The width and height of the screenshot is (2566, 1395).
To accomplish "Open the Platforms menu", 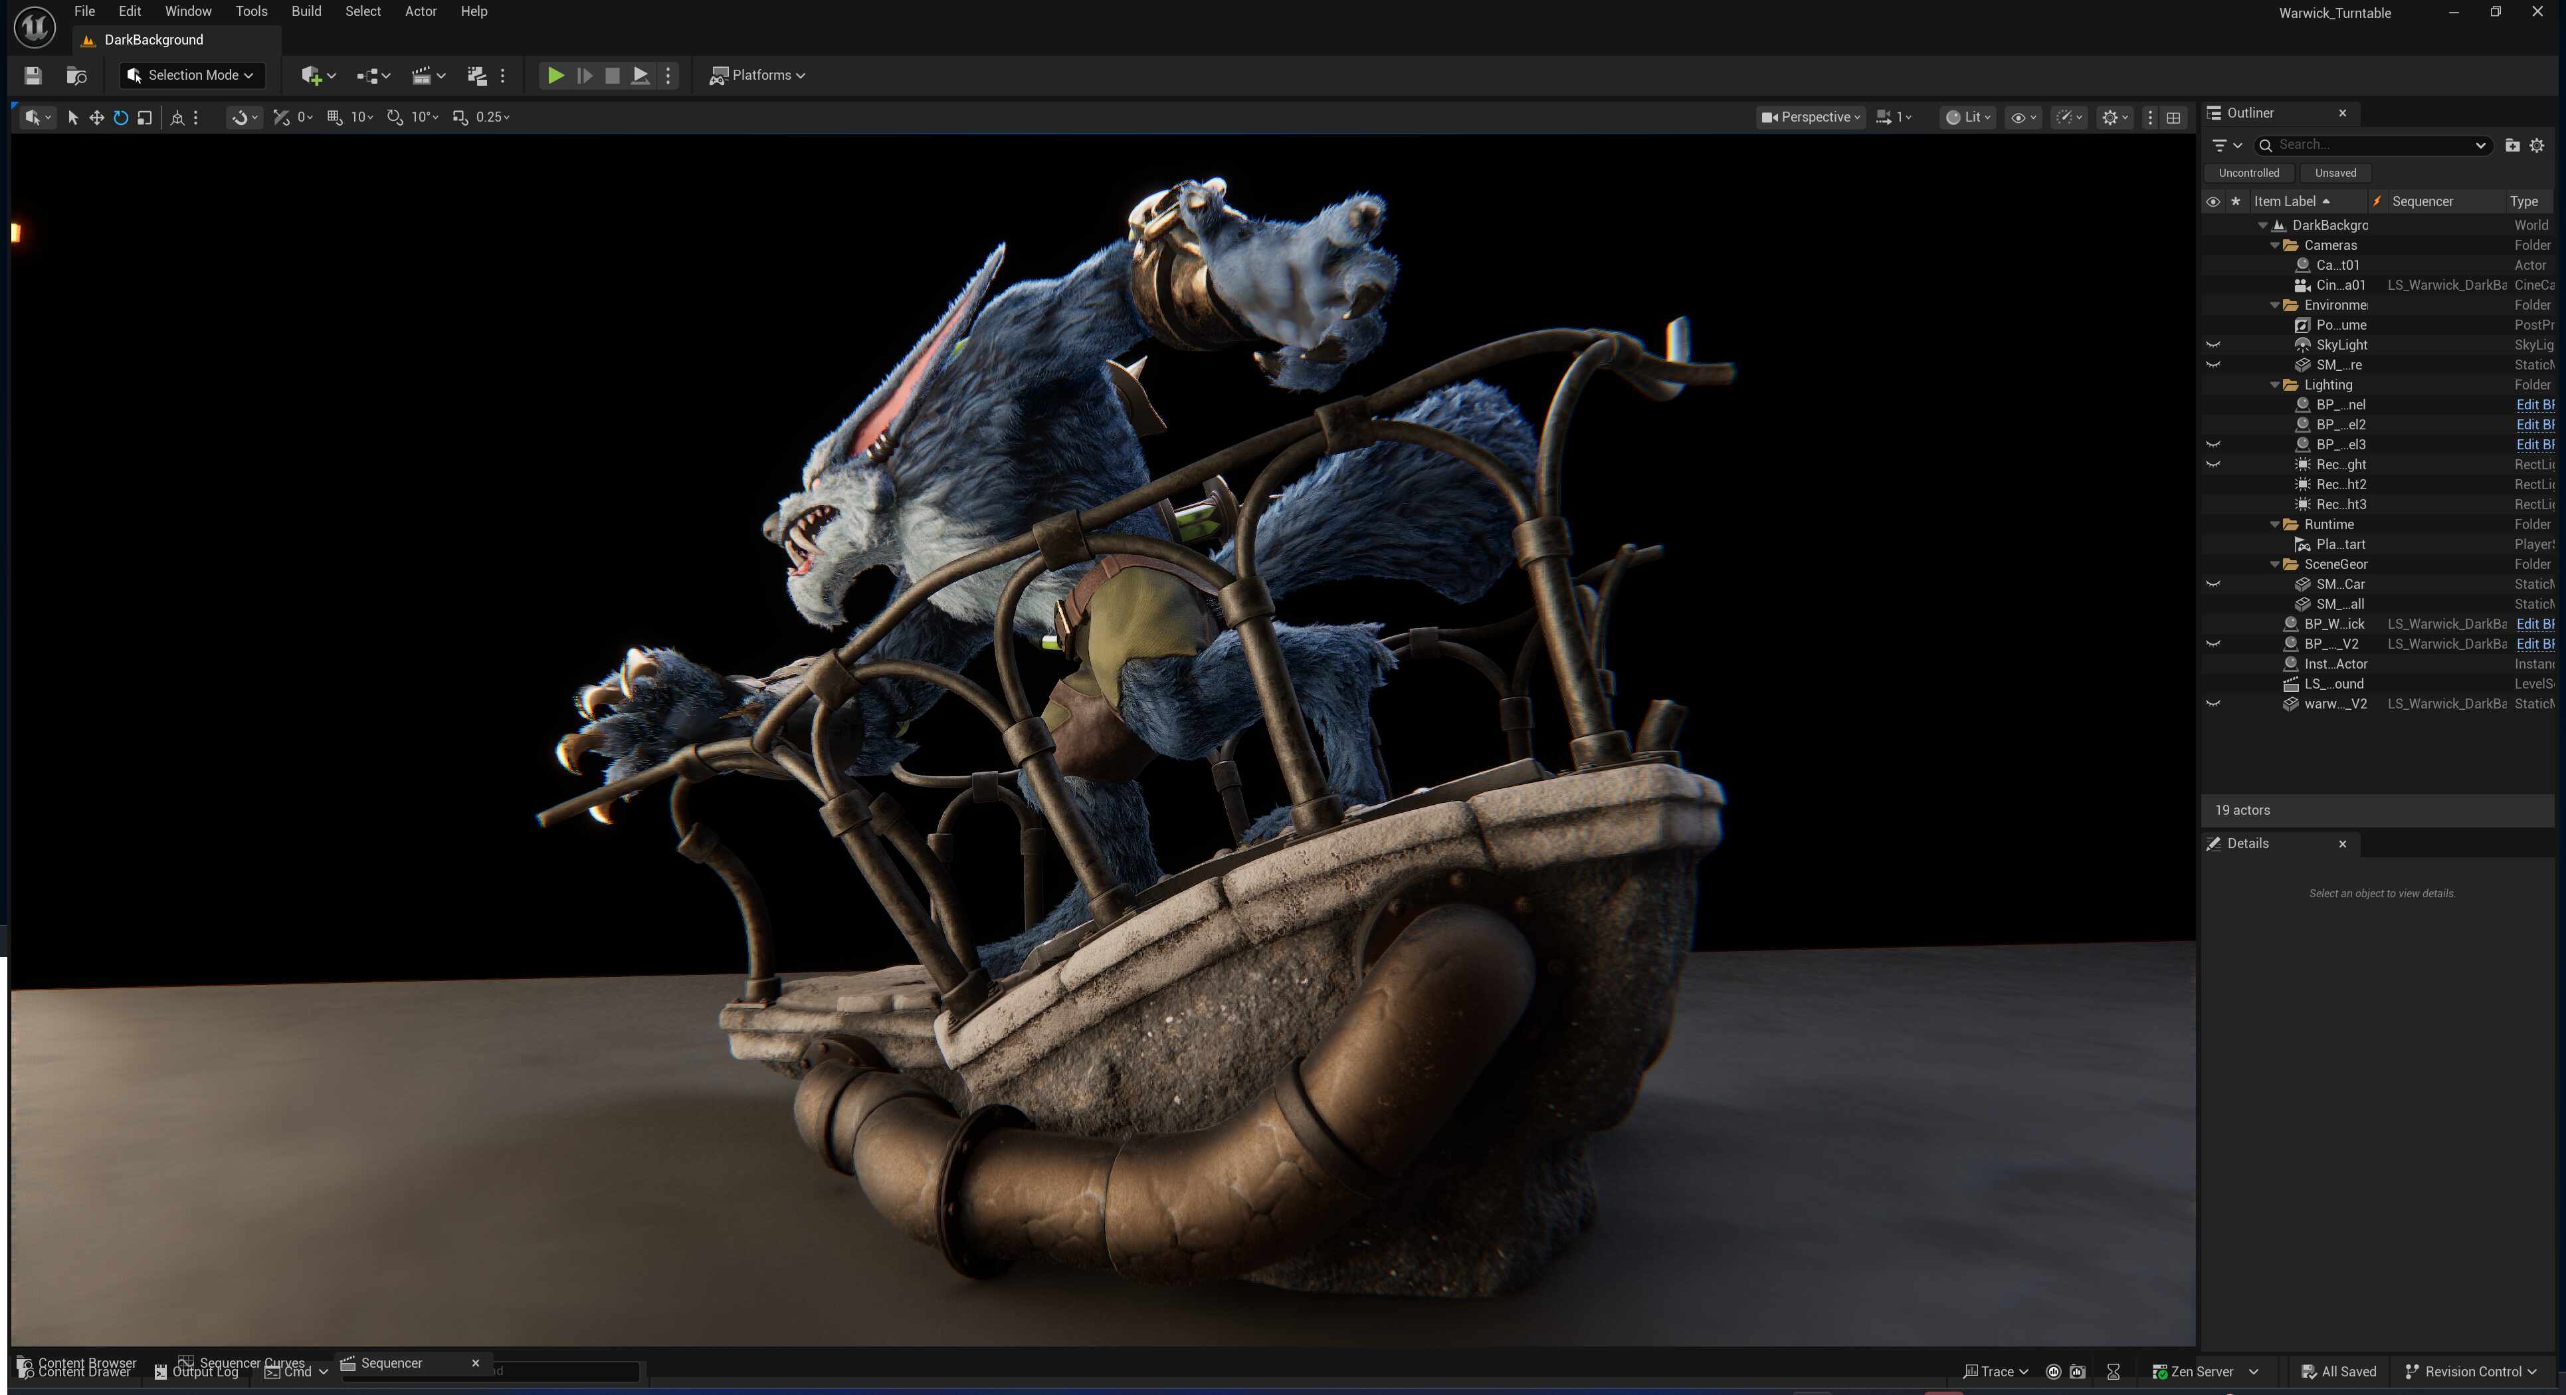I will (x=757, y=74).
